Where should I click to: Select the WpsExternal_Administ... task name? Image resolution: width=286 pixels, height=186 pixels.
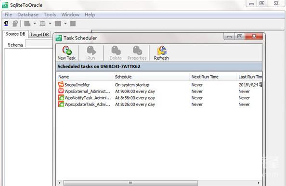pyautogui.click(x=87, y=91)
